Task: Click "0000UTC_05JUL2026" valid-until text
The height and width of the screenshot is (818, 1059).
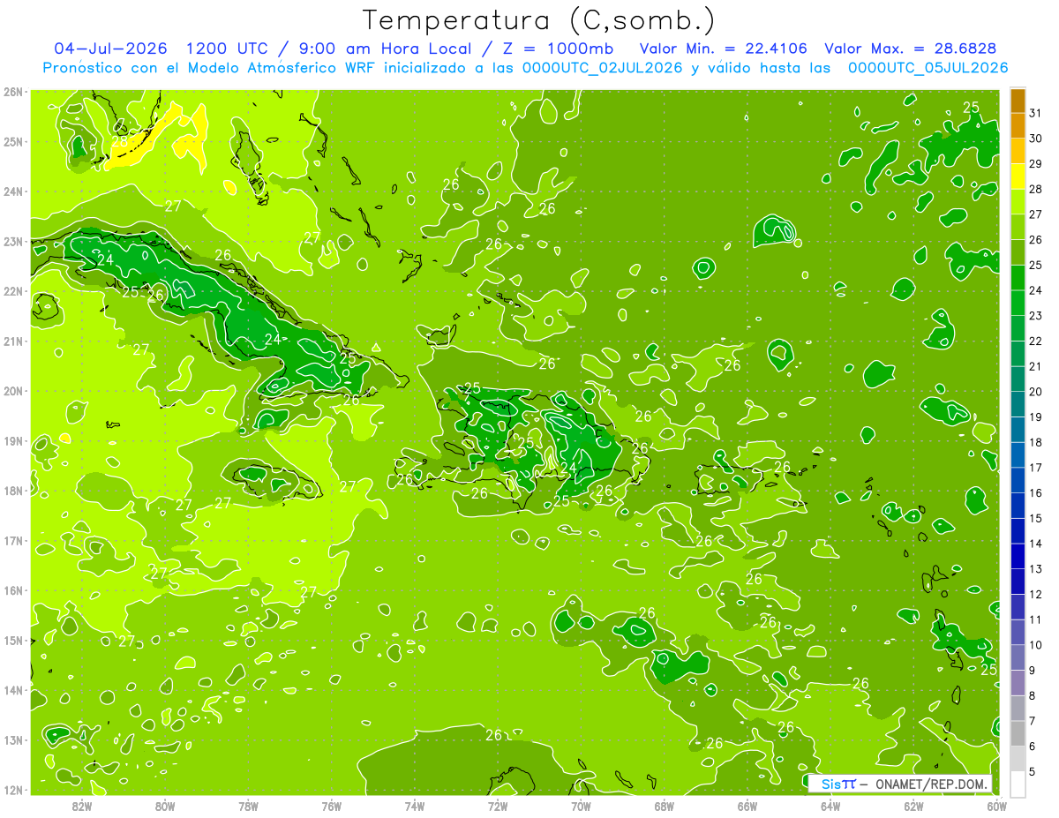Action: [x=928, y=68]
